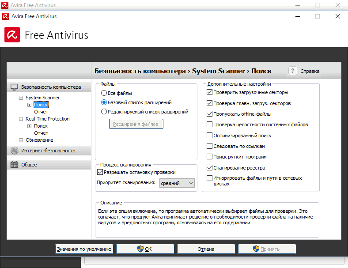The image size is (348, 268).
Task: Minimize the front Avira Free Antivirus window
Action: click(298, 16)
